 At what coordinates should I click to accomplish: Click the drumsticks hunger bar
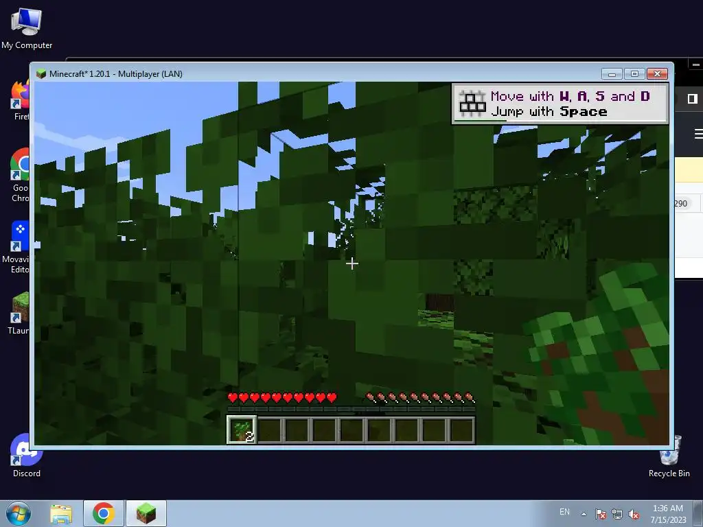point(421,397)
